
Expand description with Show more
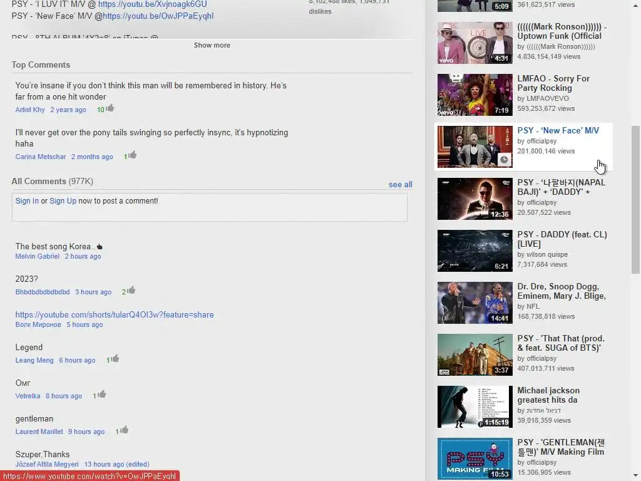[212, 45]
